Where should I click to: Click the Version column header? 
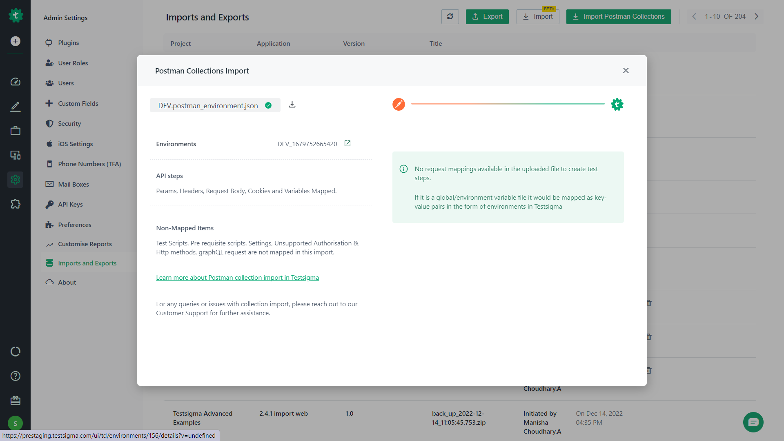point(354,44)
